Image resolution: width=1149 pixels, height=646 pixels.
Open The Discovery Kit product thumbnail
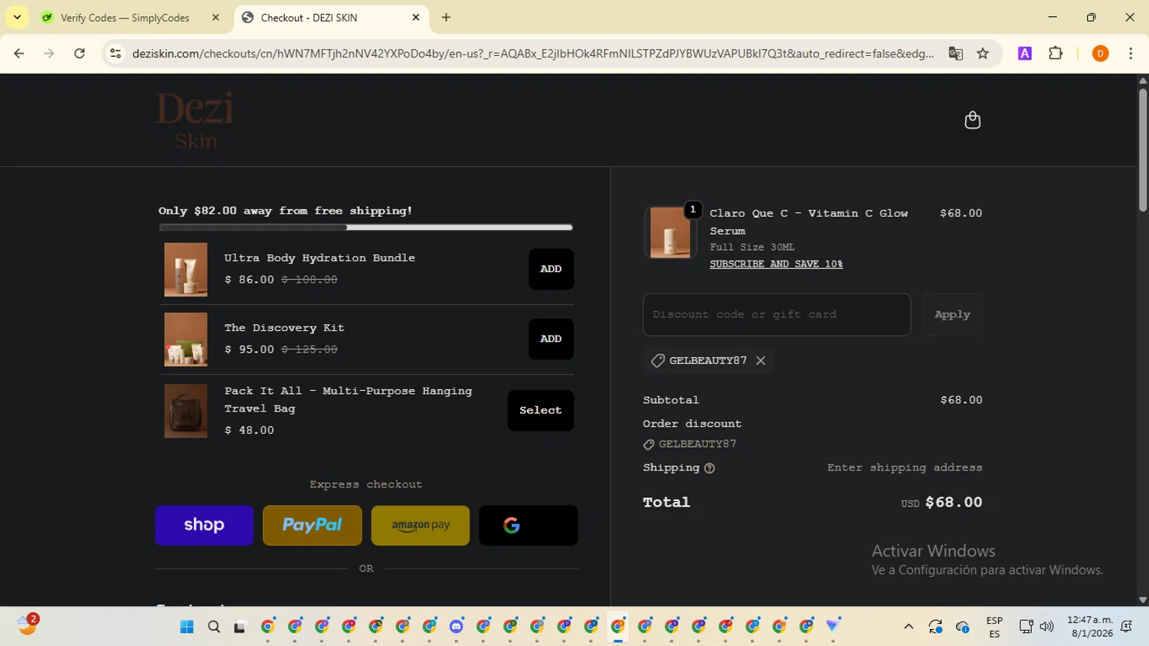coord(185,339)
